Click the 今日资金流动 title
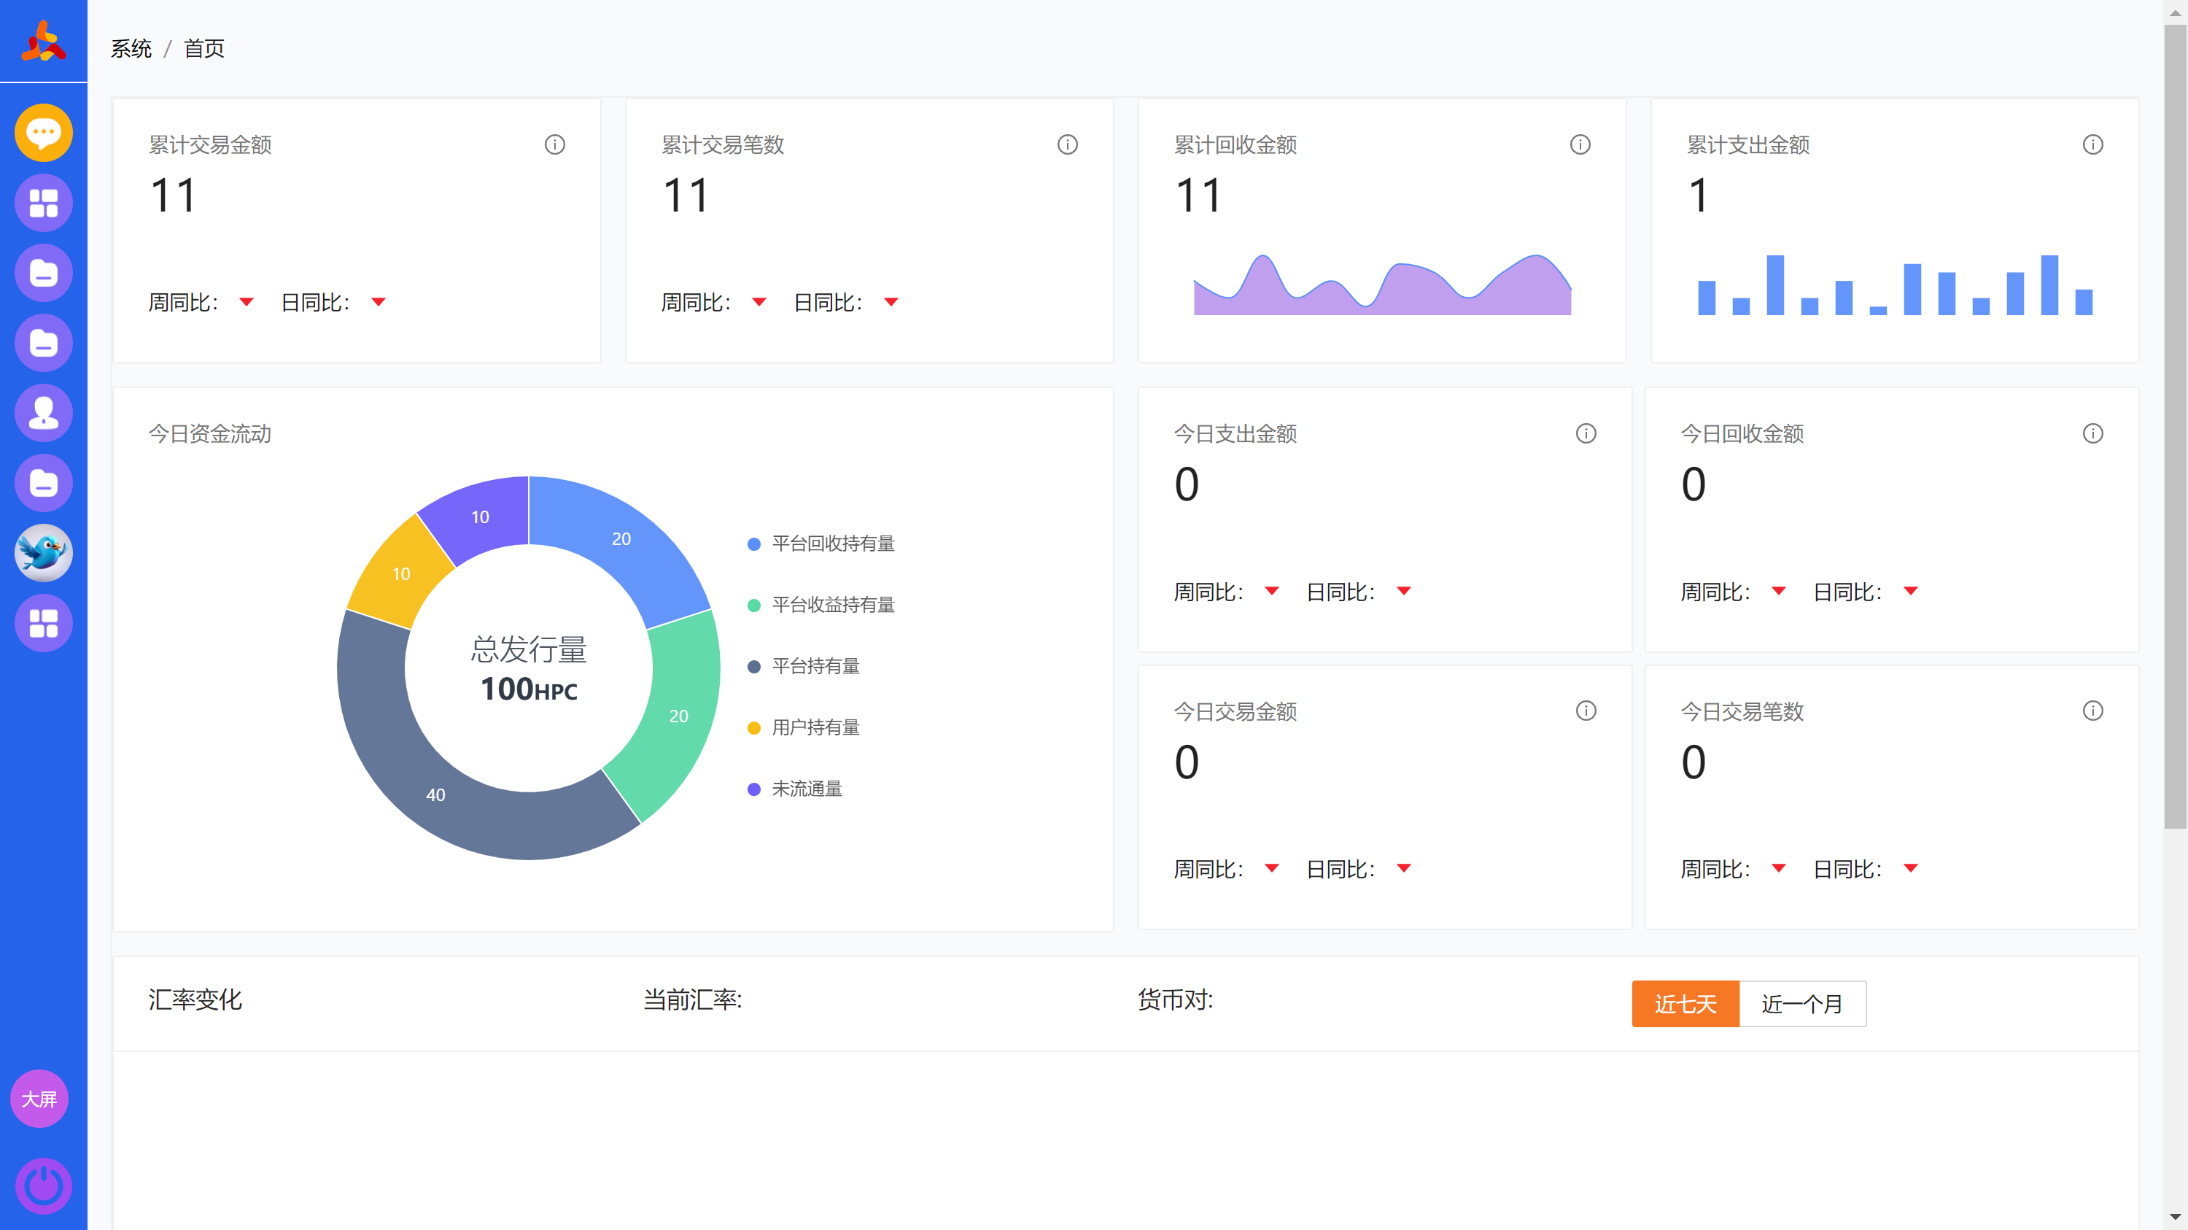 pyautogui.click(x=210, y=434)
